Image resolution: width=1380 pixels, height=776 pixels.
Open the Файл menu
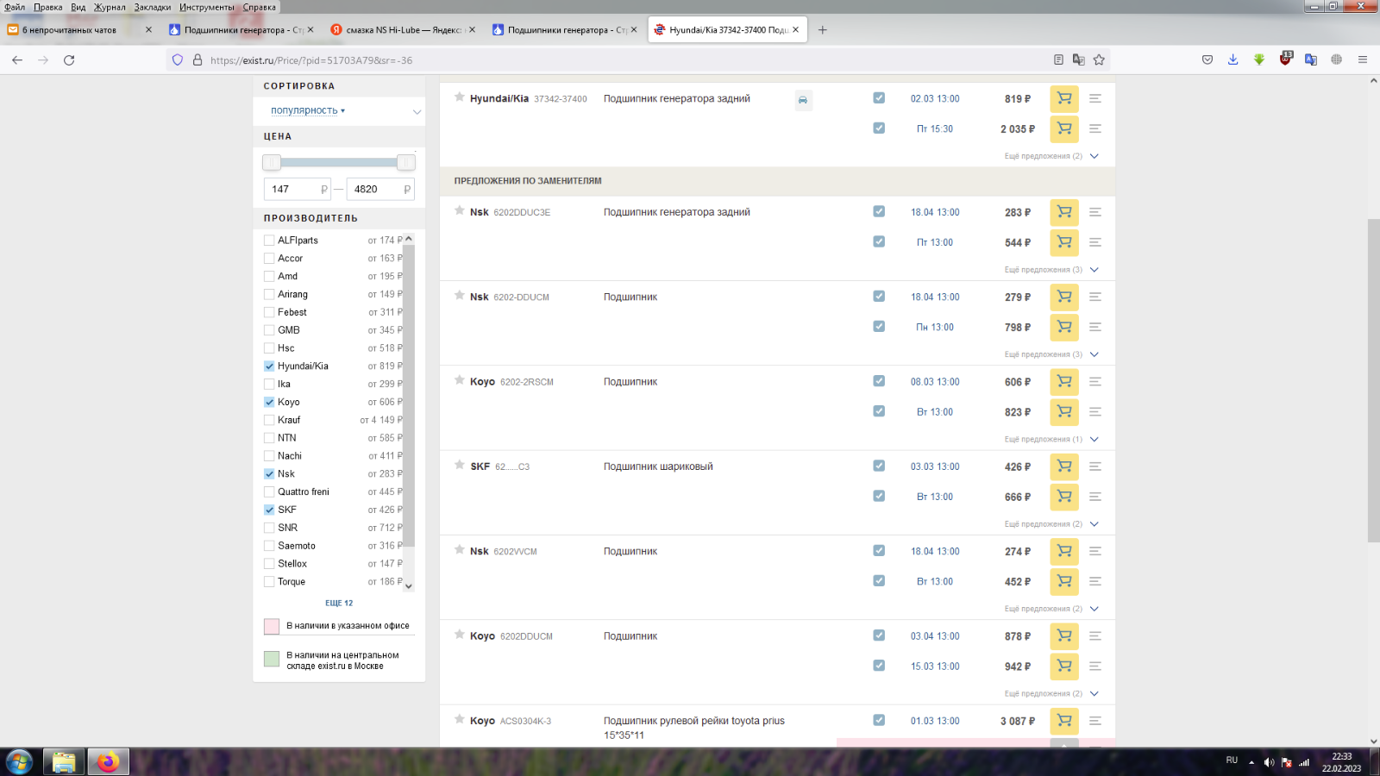pyautogui.click(x=15, y=7)
